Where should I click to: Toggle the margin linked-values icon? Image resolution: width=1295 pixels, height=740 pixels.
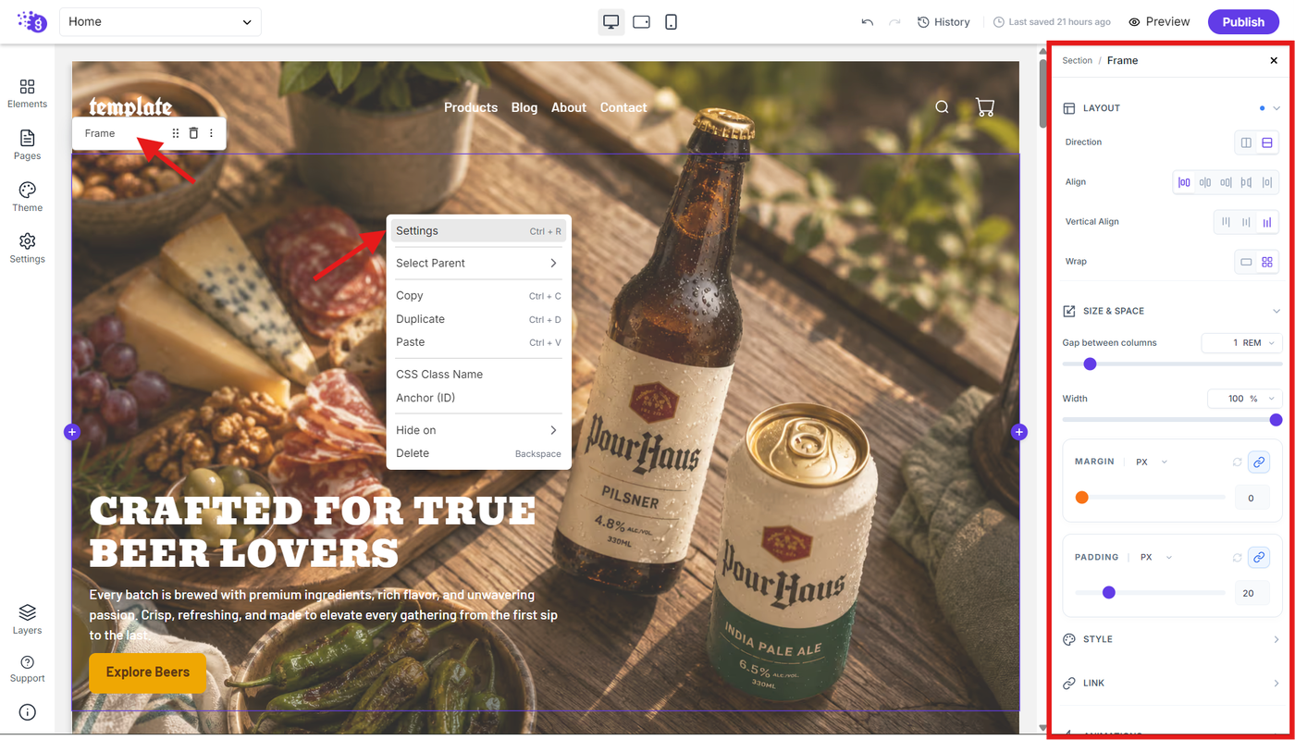click(x=1257, y=462)
